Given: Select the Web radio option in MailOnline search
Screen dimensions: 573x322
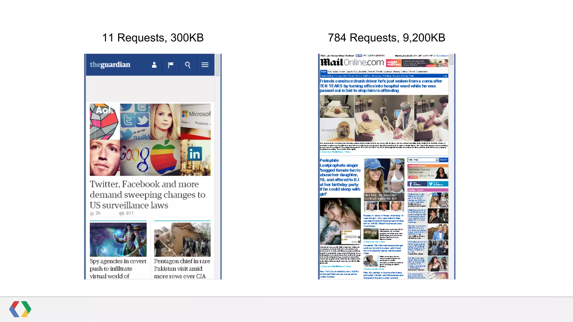Looking at the screenshot, I should click(x=414, y=160).
